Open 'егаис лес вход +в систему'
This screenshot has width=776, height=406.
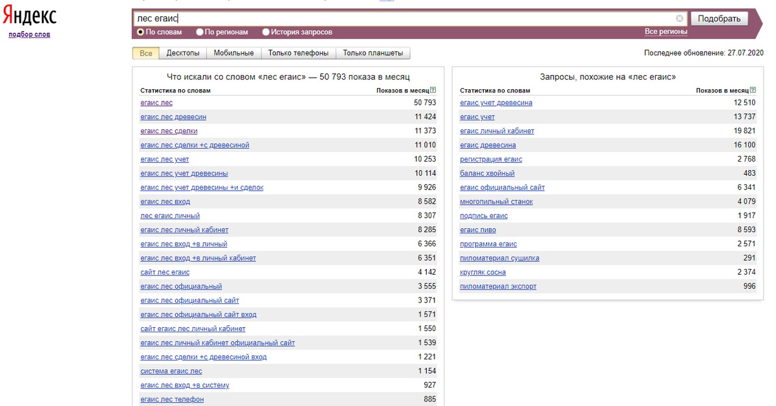(185, 386)
